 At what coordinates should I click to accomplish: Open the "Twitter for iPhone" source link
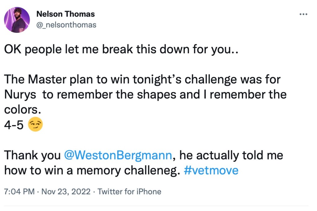(129, 191)
